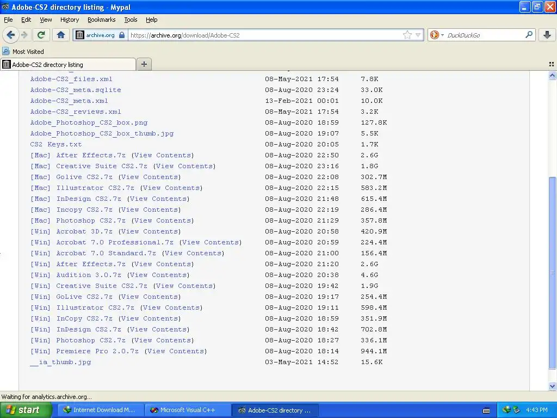Screen dimensions: 557x418
Task: Download [Win] Audition 3.0.7z
Action: click(x=75, y=275)
